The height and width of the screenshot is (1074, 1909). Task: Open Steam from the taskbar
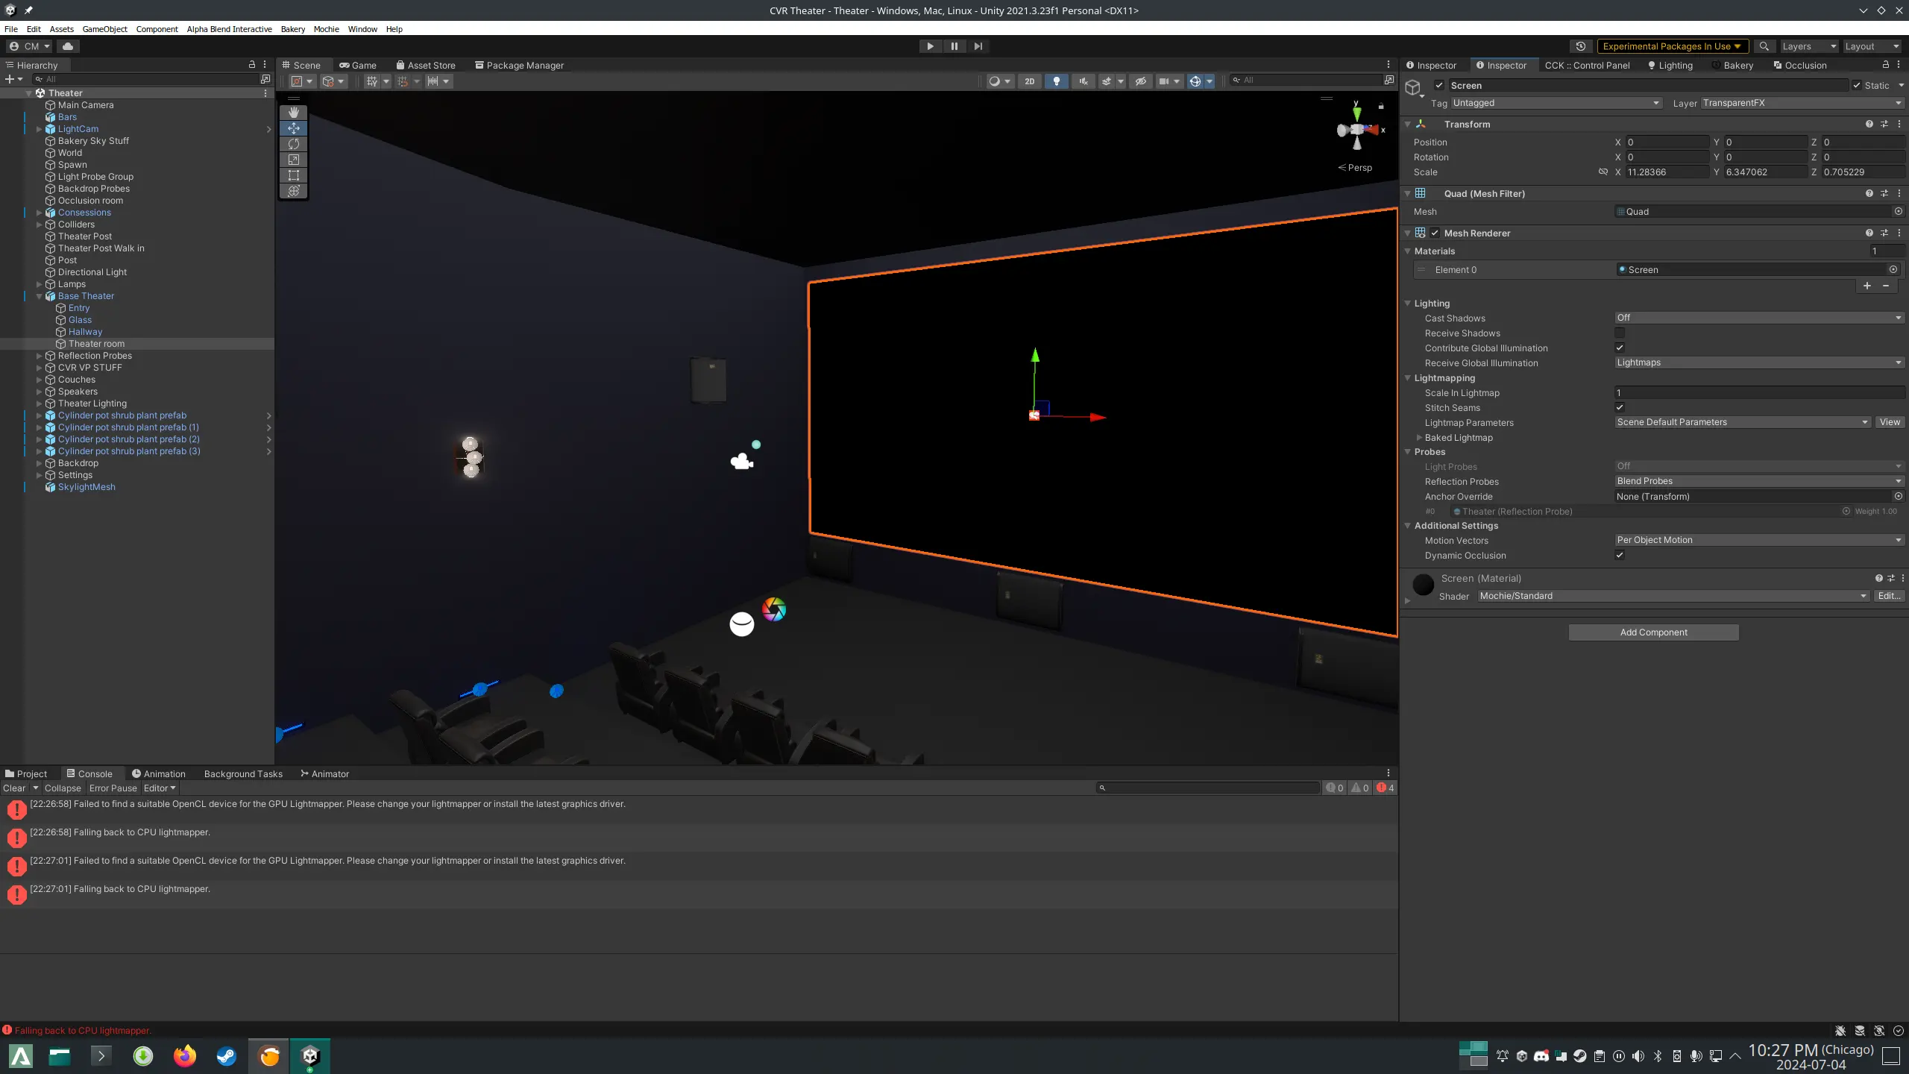[x=226, y=1055]
